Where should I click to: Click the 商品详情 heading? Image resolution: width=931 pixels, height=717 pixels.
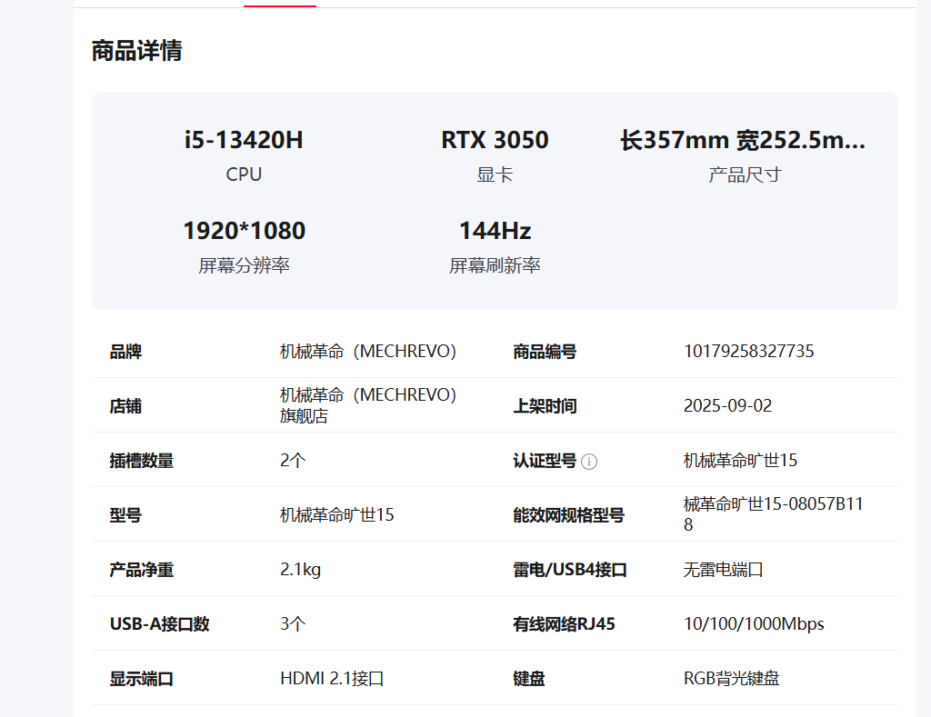click(136, 51)
